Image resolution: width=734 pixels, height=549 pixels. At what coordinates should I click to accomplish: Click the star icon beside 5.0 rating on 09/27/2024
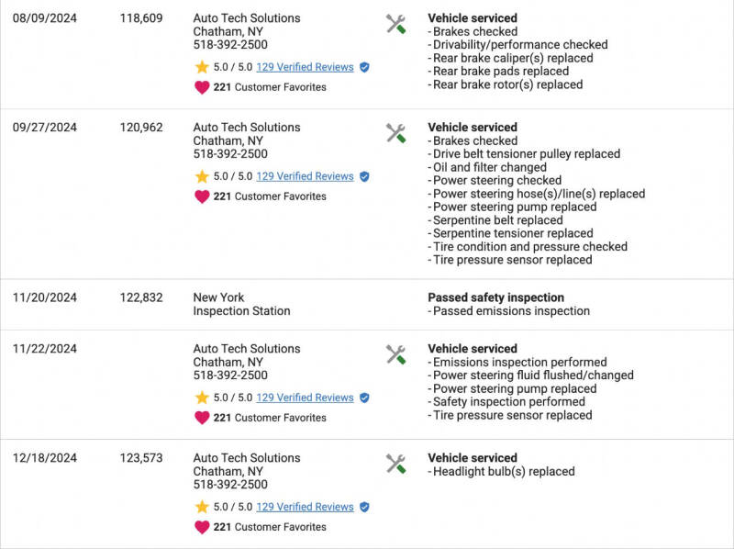click(x=202, y=176)
